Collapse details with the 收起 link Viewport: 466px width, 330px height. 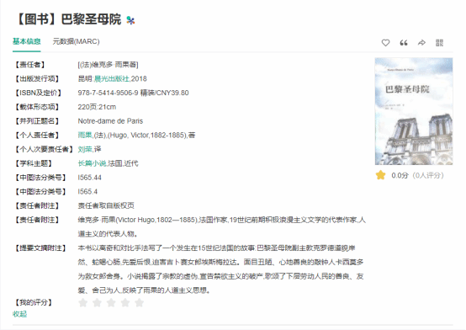[x=19, y=314]
